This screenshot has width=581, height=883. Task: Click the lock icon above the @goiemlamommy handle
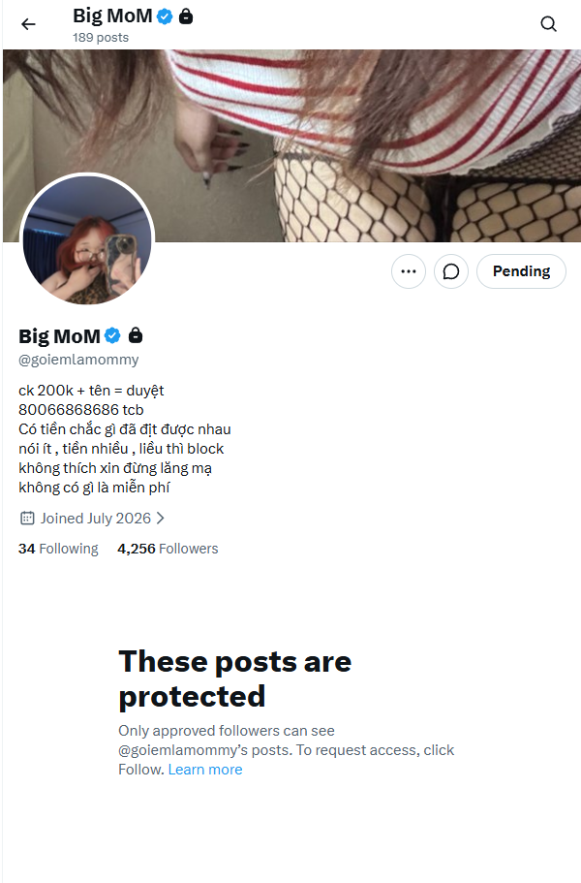(136, 335)
